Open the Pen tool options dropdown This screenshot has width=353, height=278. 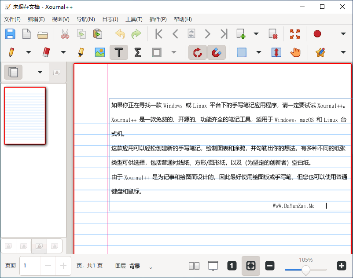(x=28, y=52)
